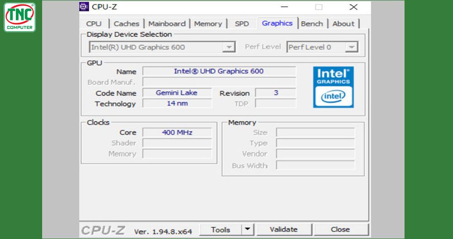The width and height of the screenshot is (453, 239).
Task: Click the Tools button
Action: pos(221,229)
